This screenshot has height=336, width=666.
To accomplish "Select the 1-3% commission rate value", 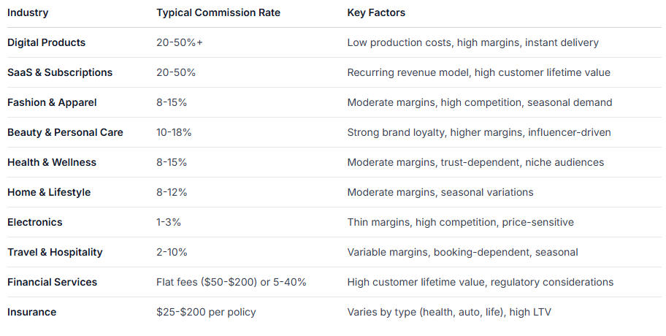I will point(169,222).
